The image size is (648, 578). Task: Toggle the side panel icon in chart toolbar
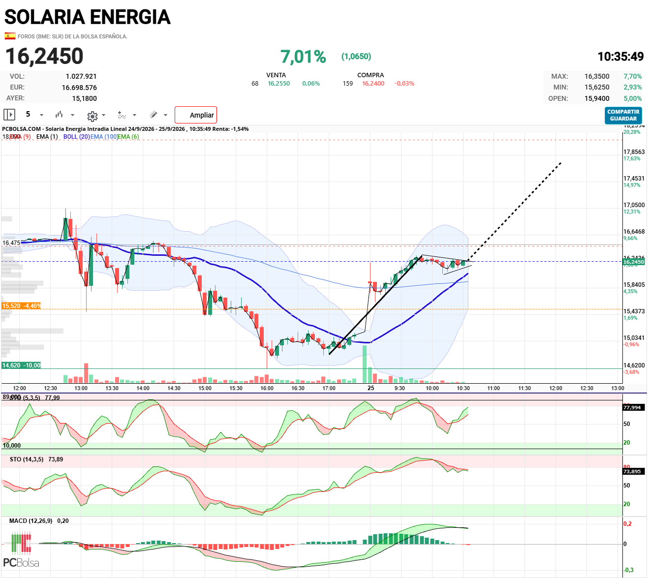[x=9, y=115]
